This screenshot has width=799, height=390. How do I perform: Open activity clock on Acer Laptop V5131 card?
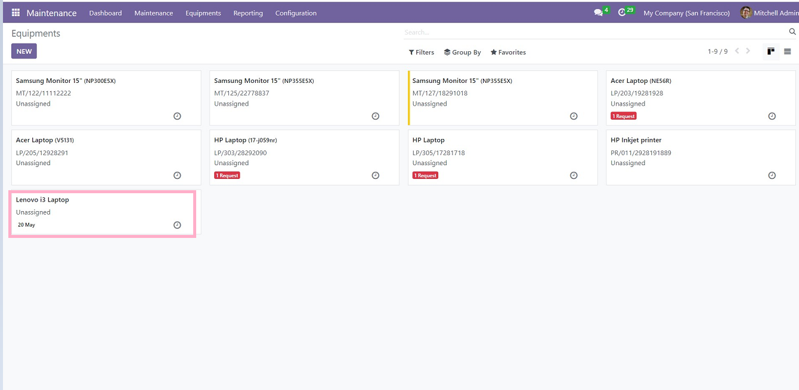pos(177,175)
